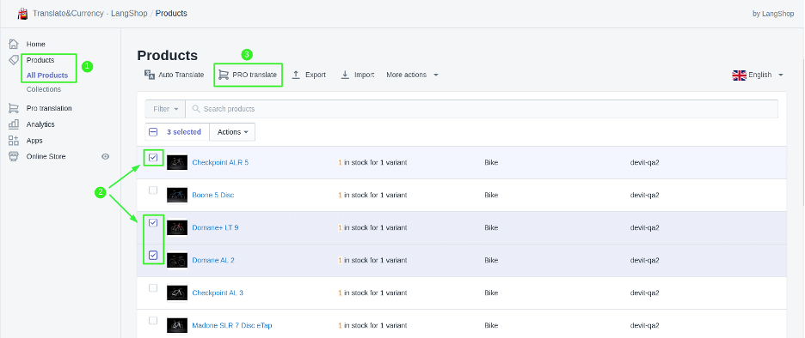The width and height of the screenshot is (805, 338).
Task: Open the Checkpoint AL 3 product link
Action: [218, 293]
